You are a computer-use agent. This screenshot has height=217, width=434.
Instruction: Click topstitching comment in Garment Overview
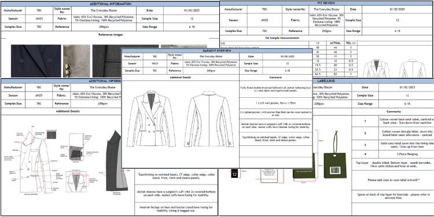click(275, 139)
